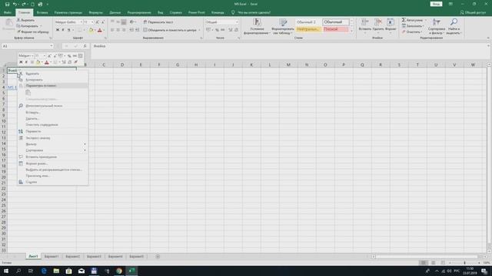Switch to sheet tab Вариант1
Screen dimensions: 492x276
click(x=52, y=257)
